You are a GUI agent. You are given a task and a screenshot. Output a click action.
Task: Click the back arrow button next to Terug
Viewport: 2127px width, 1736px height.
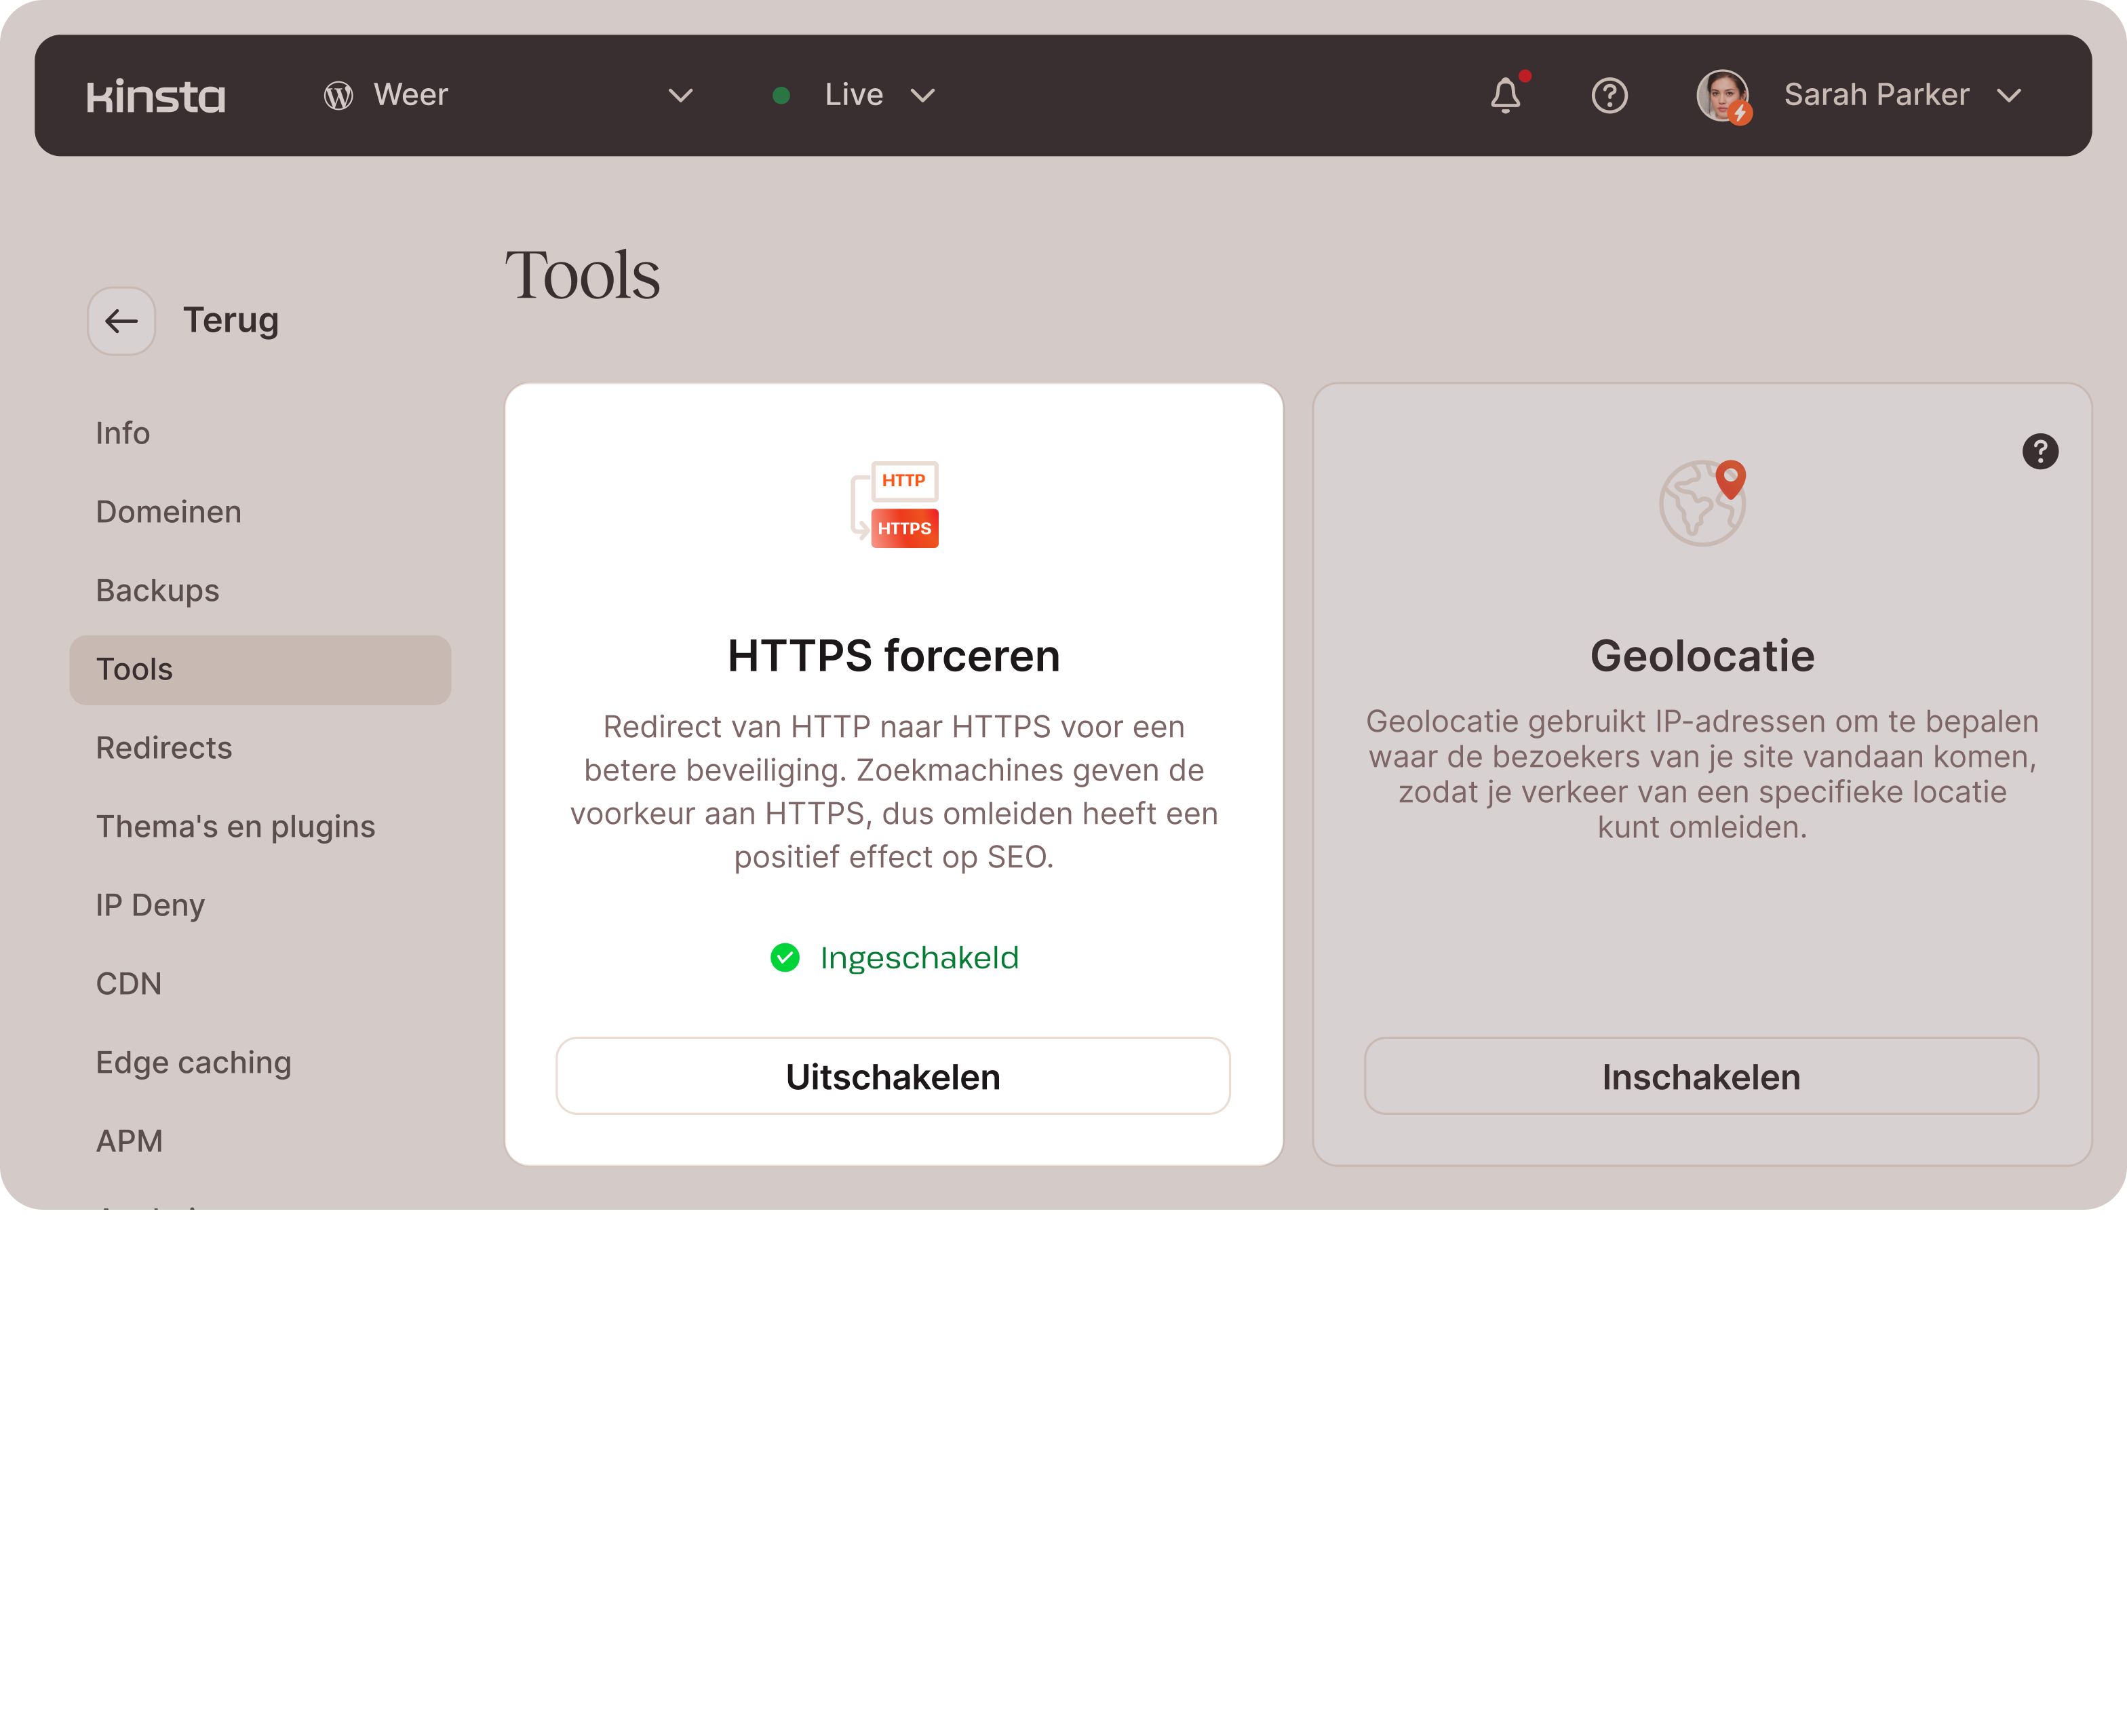click(121, 321)
